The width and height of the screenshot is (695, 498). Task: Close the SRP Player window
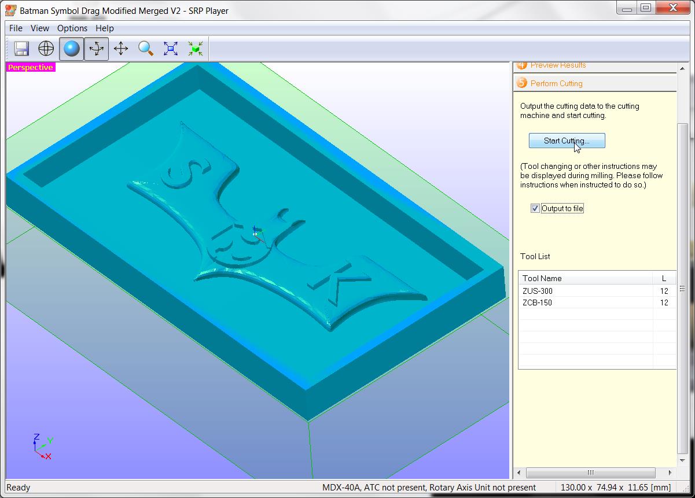coord(673,8)
